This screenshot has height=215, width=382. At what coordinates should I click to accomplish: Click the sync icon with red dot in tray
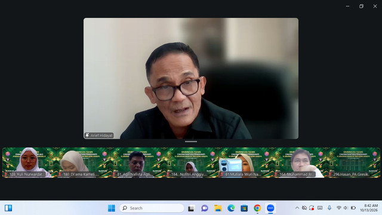click(x=312, y=208)
